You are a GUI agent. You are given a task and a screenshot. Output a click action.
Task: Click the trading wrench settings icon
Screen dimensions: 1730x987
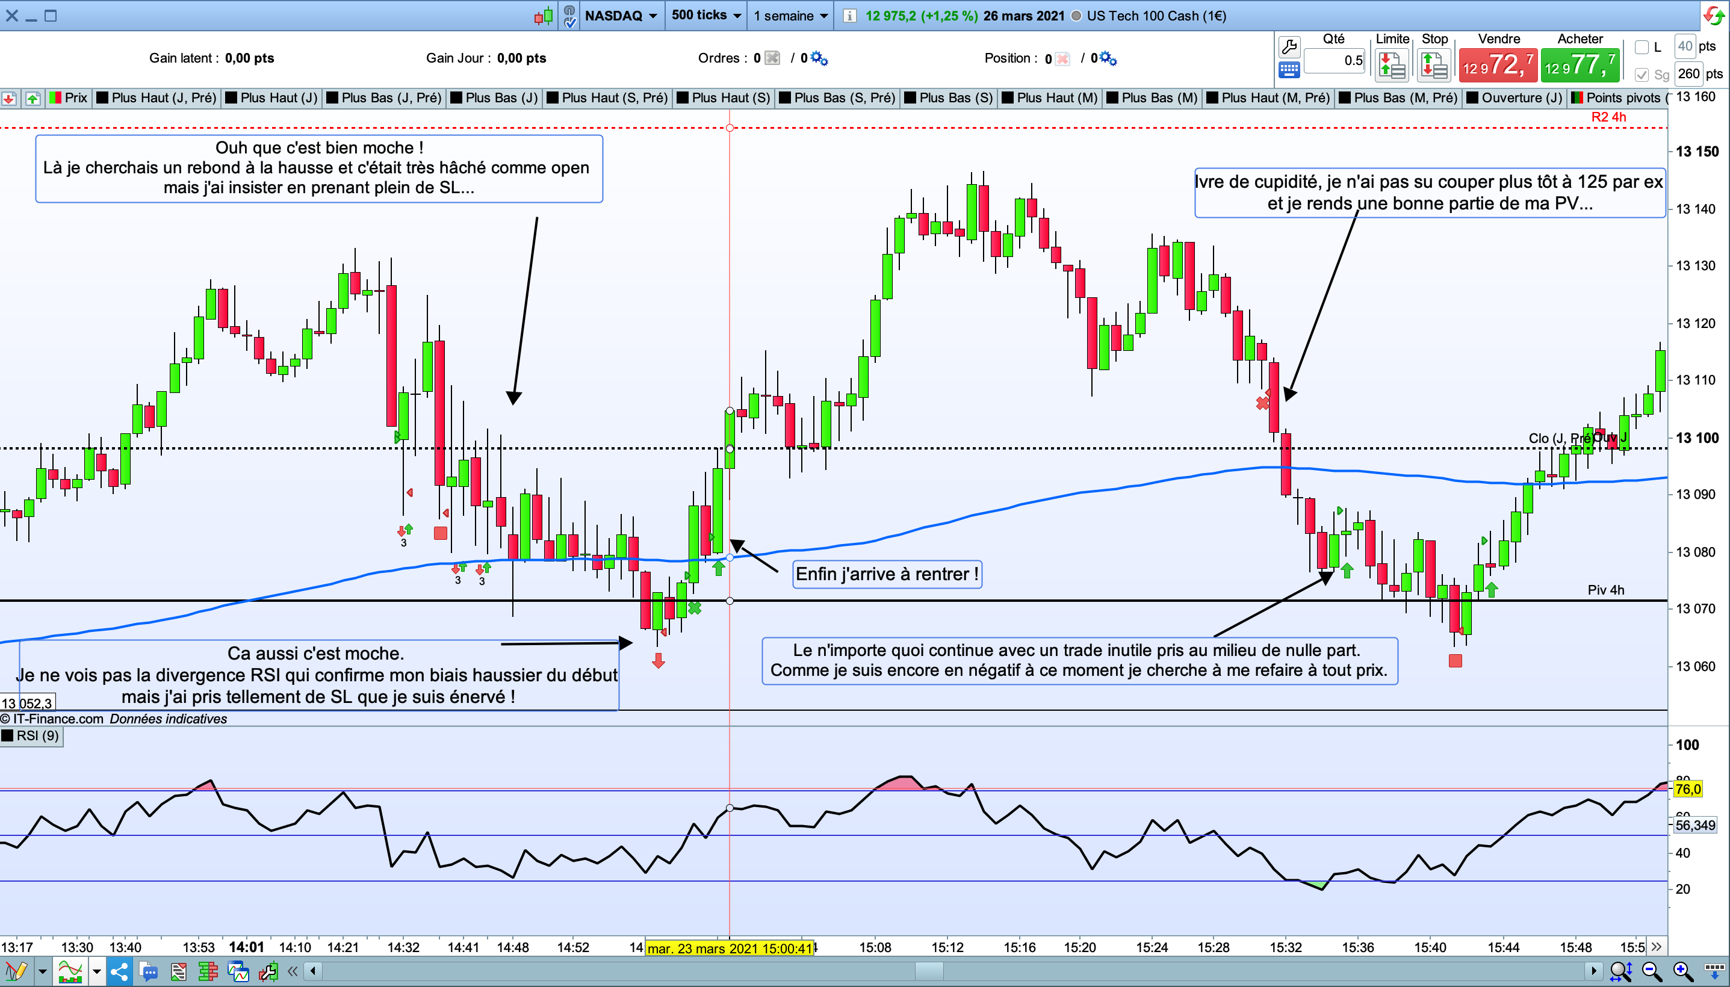point(1289,46)
